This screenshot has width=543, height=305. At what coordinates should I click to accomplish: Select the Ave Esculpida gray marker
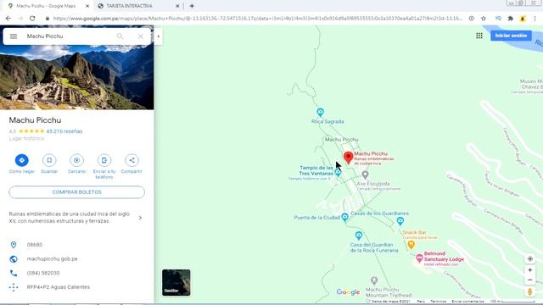tap(365, 175)
